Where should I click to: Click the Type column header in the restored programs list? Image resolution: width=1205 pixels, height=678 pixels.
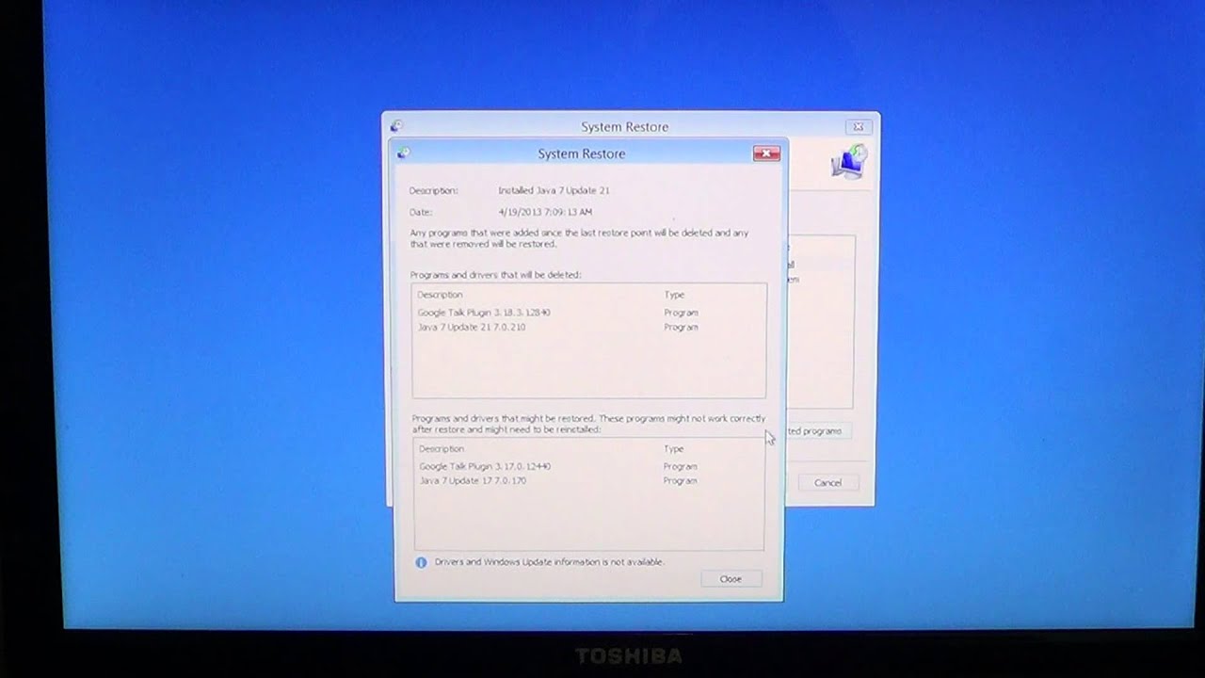pos(673,449)
